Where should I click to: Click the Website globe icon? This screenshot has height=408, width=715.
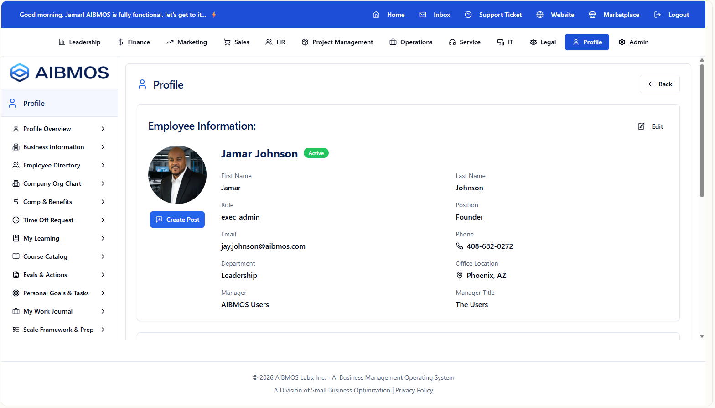(x=540, y=15)
